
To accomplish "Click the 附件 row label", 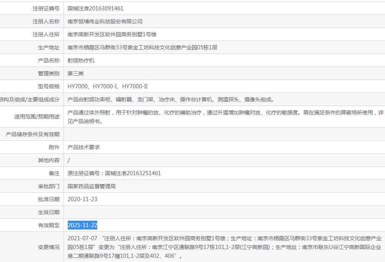I will point(54,147).
